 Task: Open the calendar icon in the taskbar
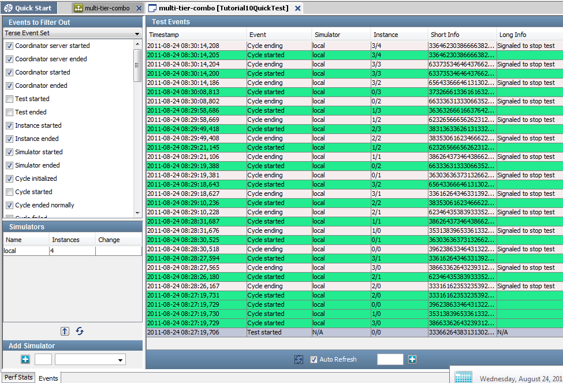(463, 376)
